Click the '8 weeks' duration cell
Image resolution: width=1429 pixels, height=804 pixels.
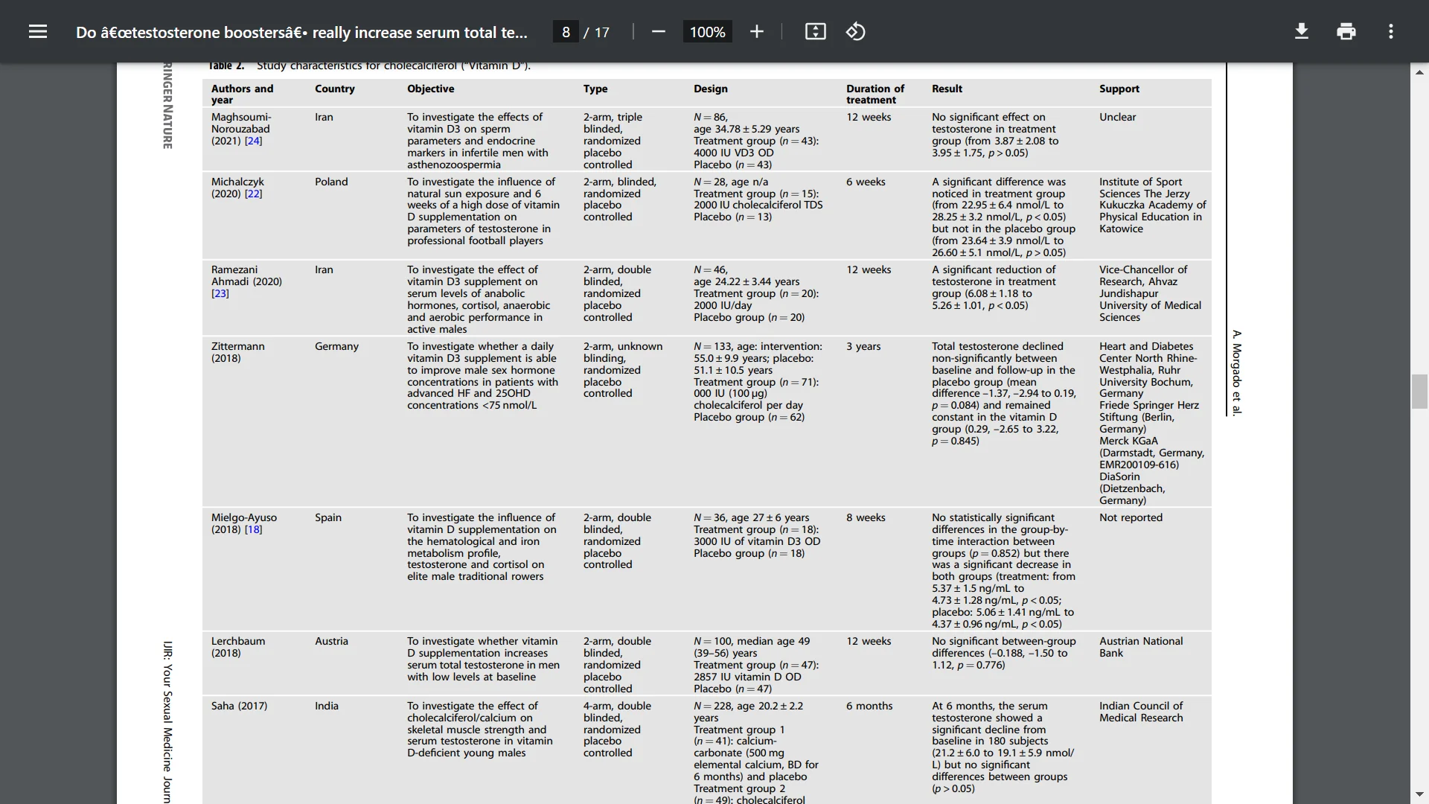click(866, 517)
